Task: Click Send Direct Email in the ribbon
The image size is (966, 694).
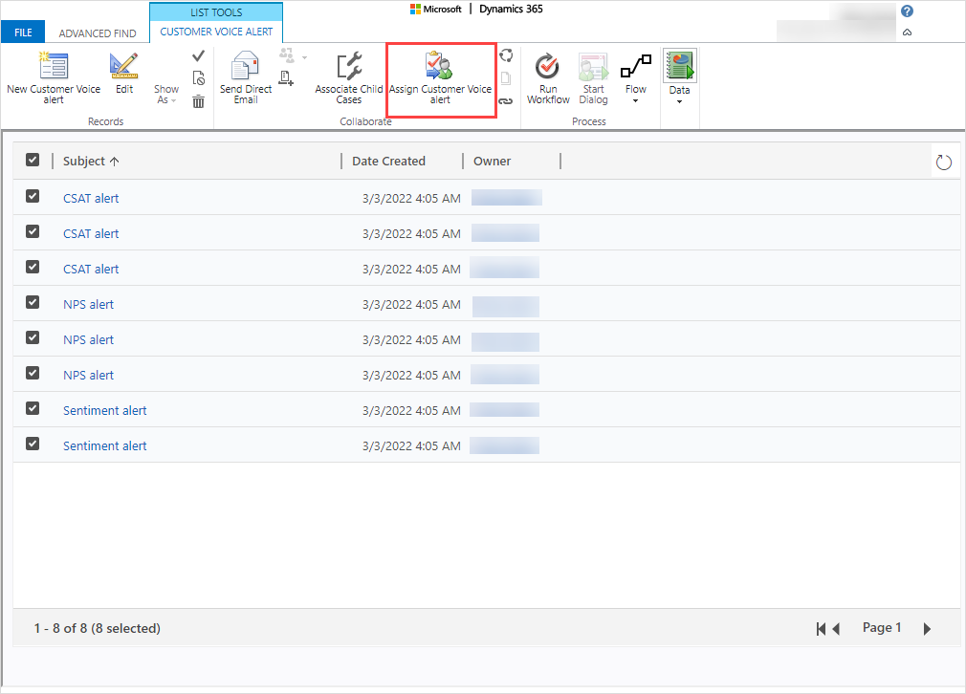Action: tap(246, 77)
